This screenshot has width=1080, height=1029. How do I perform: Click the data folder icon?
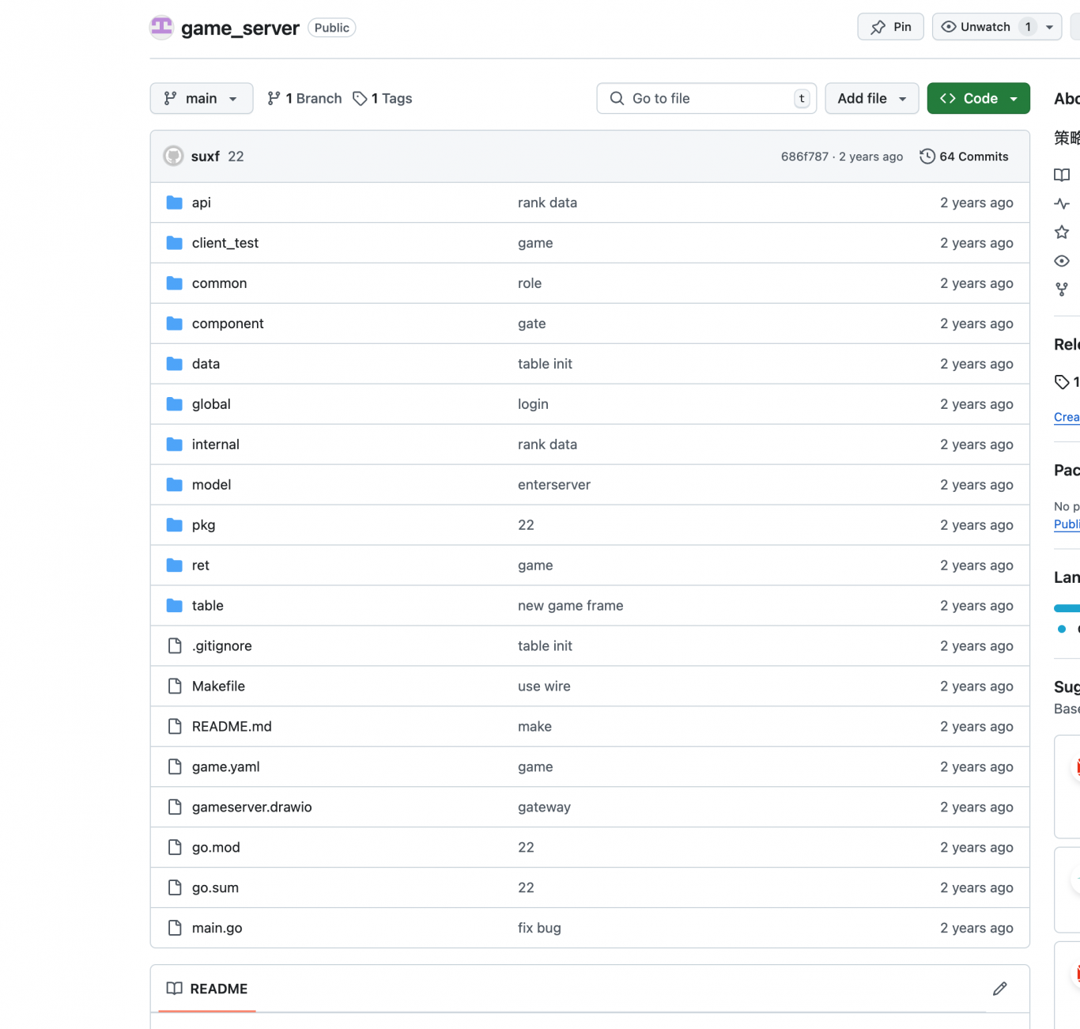175,364
